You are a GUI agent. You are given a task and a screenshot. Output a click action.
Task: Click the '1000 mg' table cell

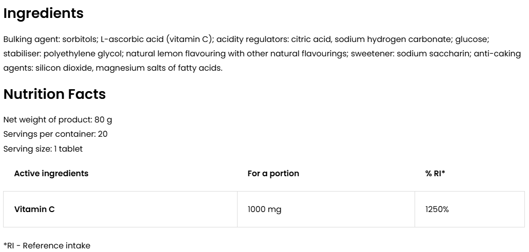coord(264,209)
